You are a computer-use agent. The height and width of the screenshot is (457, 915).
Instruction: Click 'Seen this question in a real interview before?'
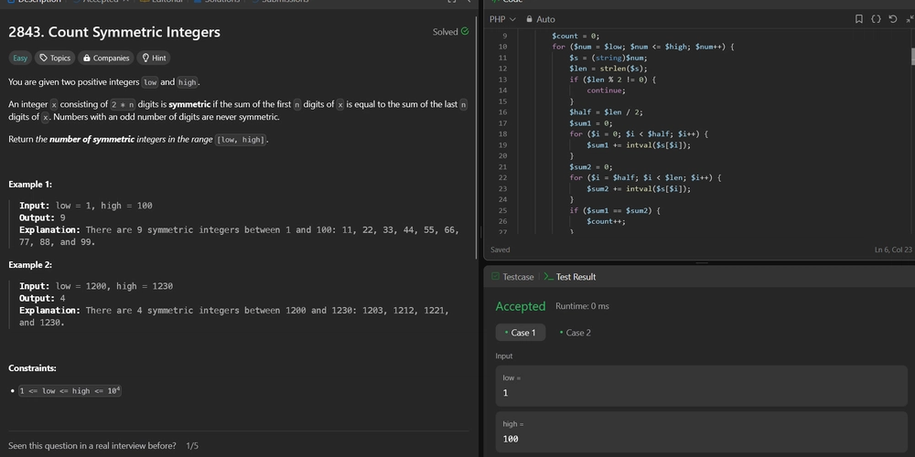point(92,446)
